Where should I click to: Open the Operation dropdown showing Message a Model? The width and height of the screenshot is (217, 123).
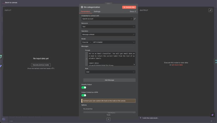(108, 34)
